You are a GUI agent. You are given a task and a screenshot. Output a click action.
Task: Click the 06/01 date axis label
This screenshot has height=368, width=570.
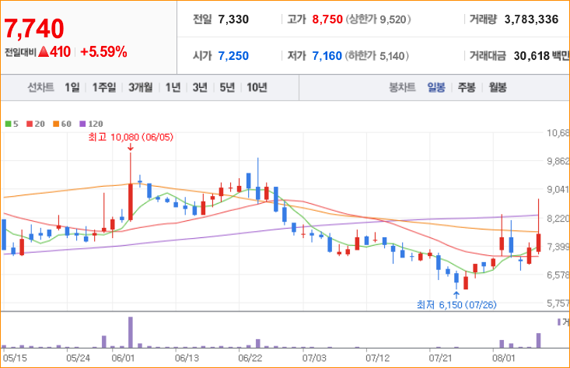pos(123,358)
